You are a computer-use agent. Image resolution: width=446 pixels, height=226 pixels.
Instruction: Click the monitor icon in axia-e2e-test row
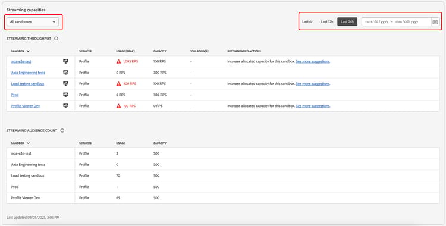point(65,61)
